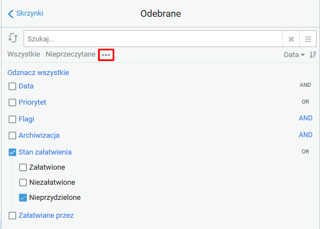Open the three-dots more filters icon

(106, 55)
